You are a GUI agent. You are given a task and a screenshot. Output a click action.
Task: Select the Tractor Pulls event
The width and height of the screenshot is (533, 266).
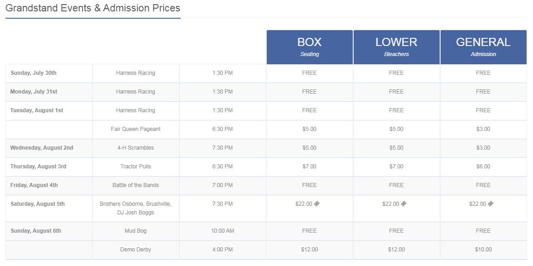(135, 167)
